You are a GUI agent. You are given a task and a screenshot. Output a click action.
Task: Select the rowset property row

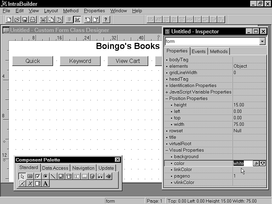point(215,131)
